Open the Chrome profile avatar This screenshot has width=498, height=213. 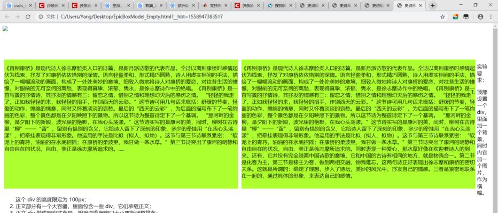[x=480, y=17]
